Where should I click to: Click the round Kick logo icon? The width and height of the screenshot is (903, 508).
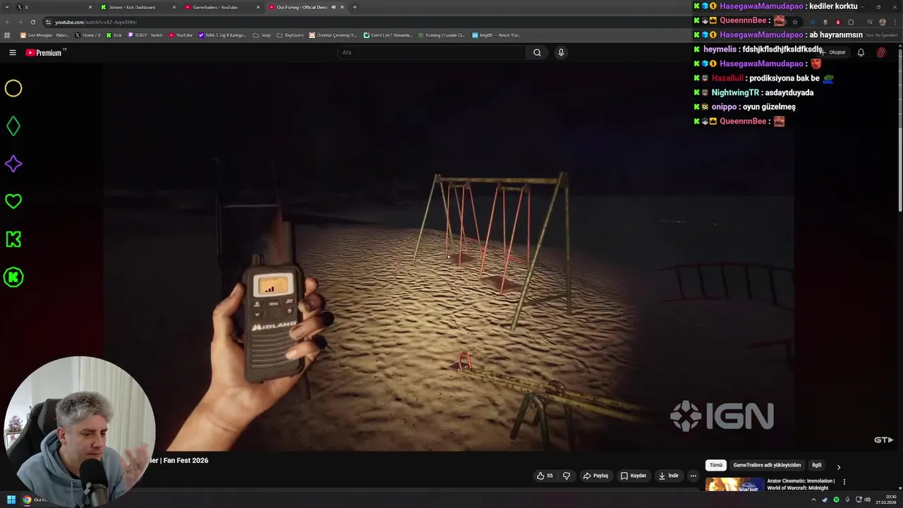(13, 277)
